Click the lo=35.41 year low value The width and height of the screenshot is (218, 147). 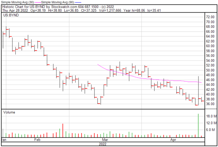pyautogui.click(x=154, y=10)
